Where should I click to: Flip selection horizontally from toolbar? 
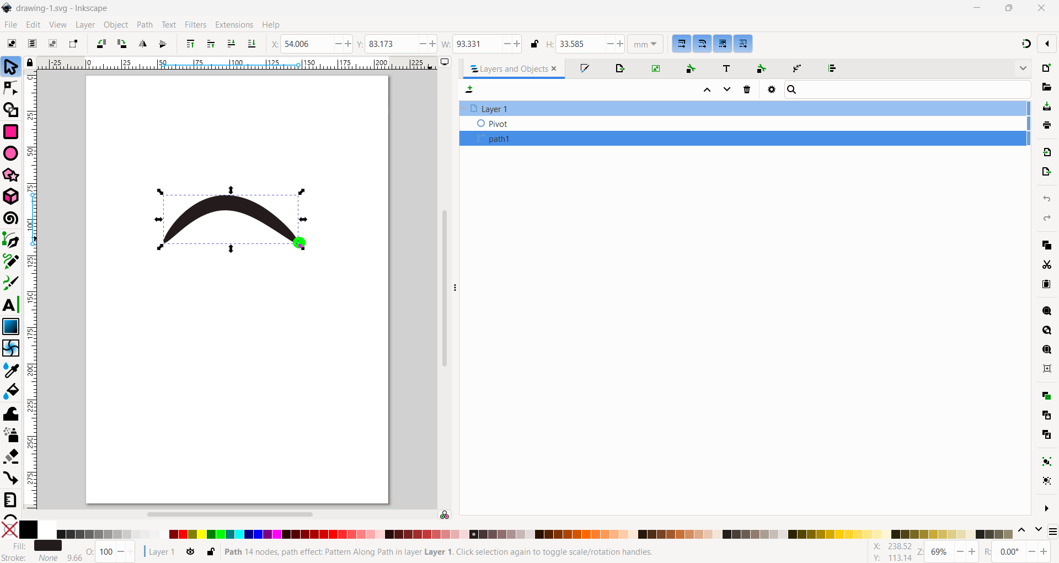[142, 44]
